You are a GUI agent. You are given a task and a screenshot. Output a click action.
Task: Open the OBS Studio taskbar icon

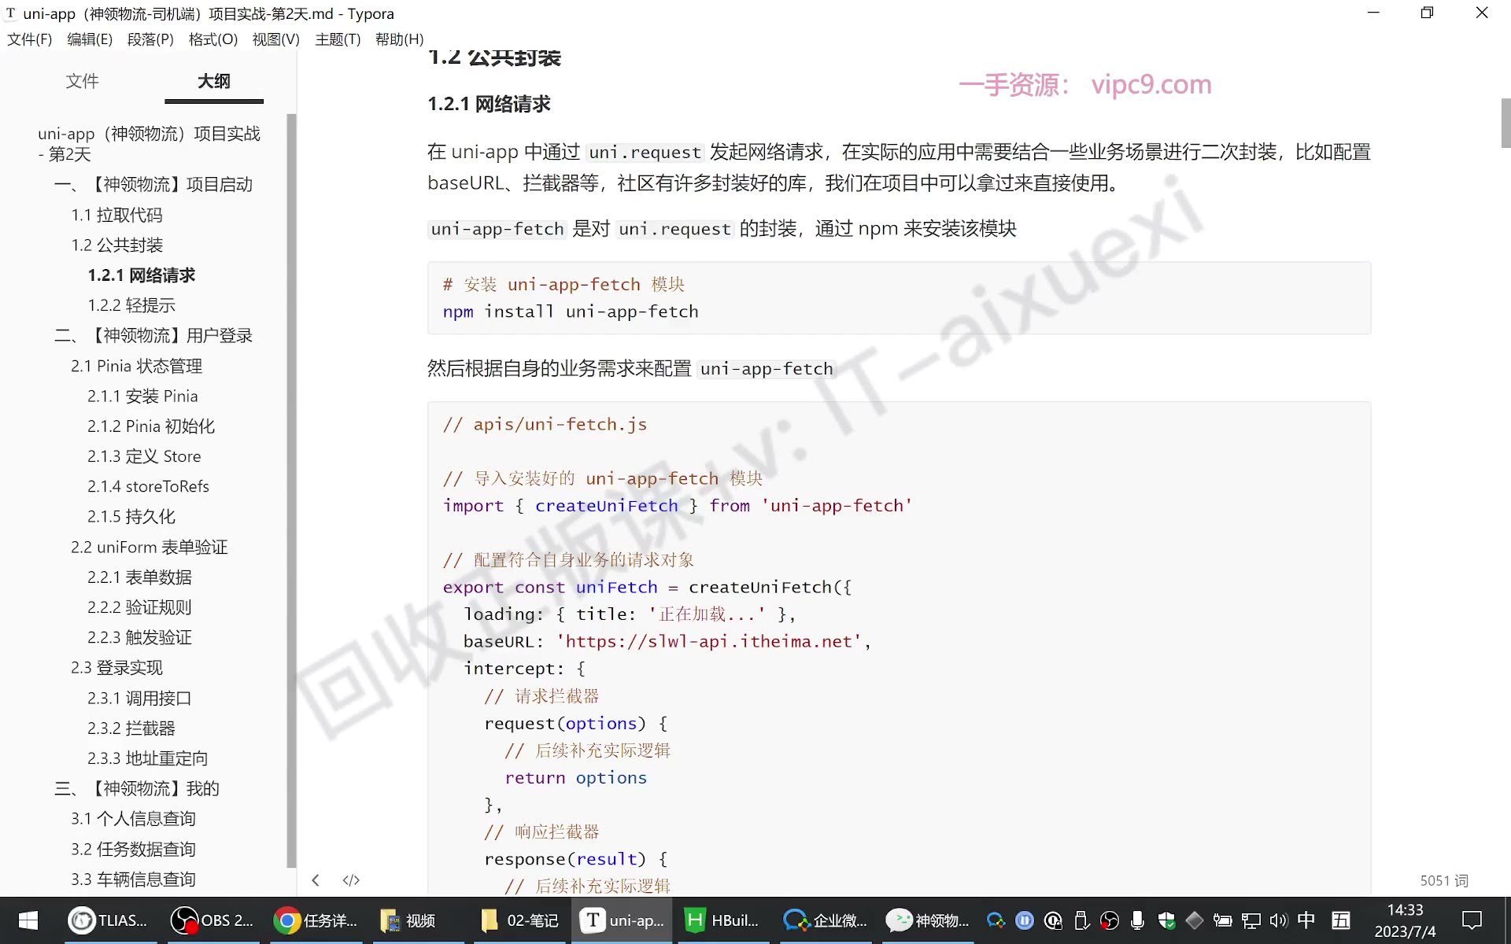tap(213, 920)
